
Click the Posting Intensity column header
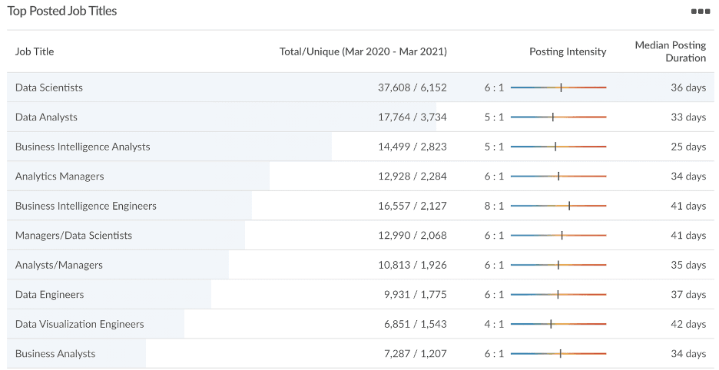click(568, 51)
